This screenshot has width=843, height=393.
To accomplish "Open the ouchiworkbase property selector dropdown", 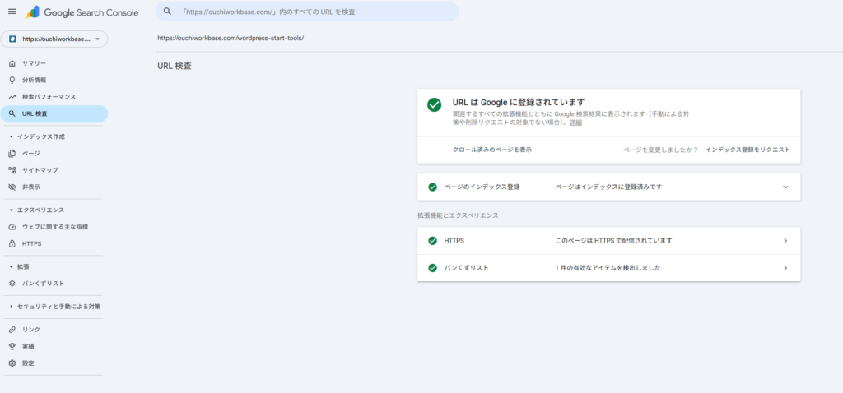I will click(x=54, y=39).
